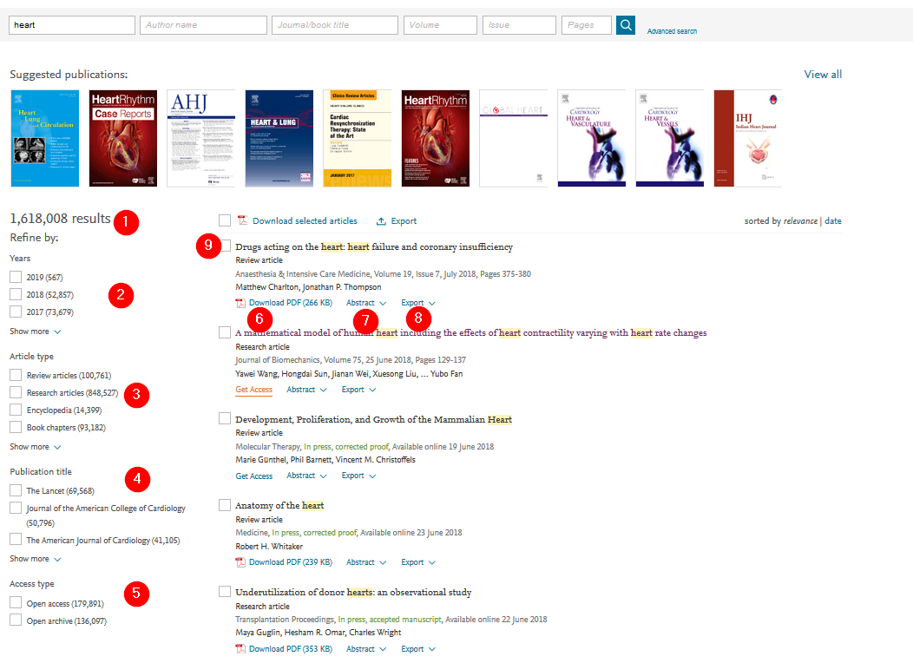This screenshot has height=663, width=913.
Task: Expand Show more under Years
Action: [35, 331]
